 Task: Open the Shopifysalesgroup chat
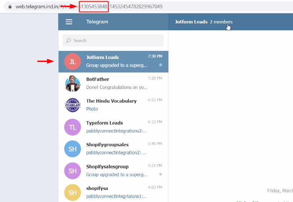coord(113,170)
